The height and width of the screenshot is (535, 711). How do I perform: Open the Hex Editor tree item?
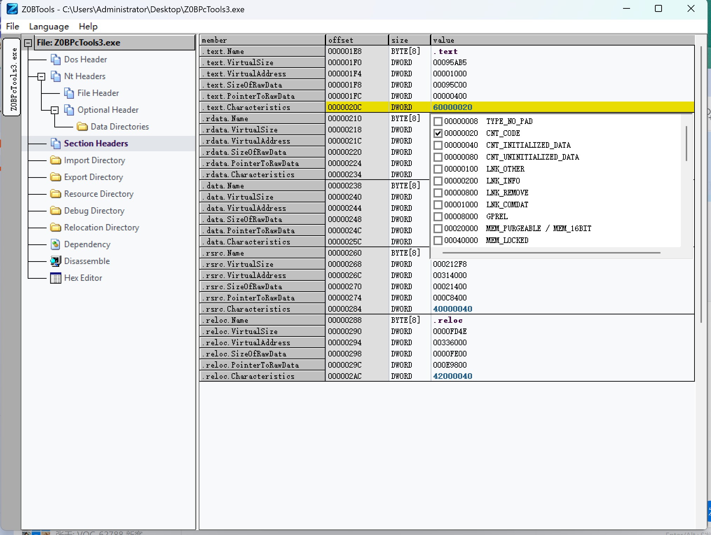point(83,278)
